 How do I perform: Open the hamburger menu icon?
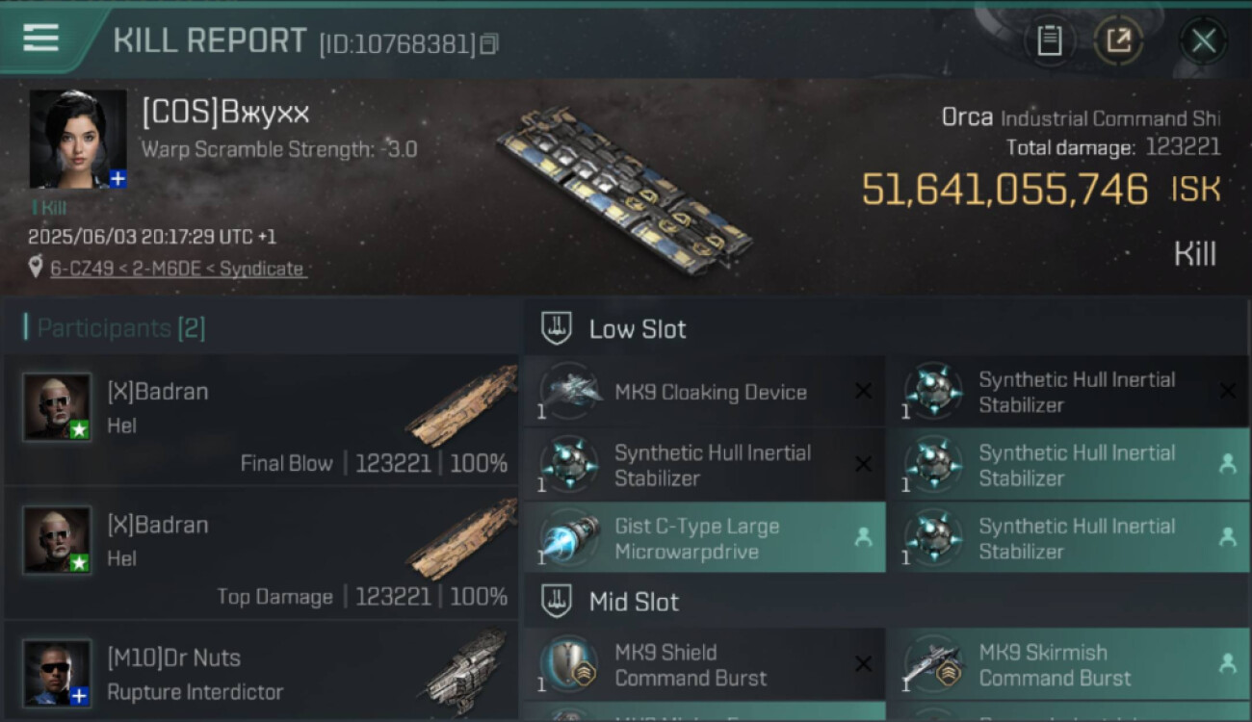tap(40, 39)
